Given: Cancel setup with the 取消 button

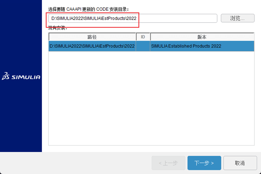Looking at the screenshot, I should click(240, 163).
